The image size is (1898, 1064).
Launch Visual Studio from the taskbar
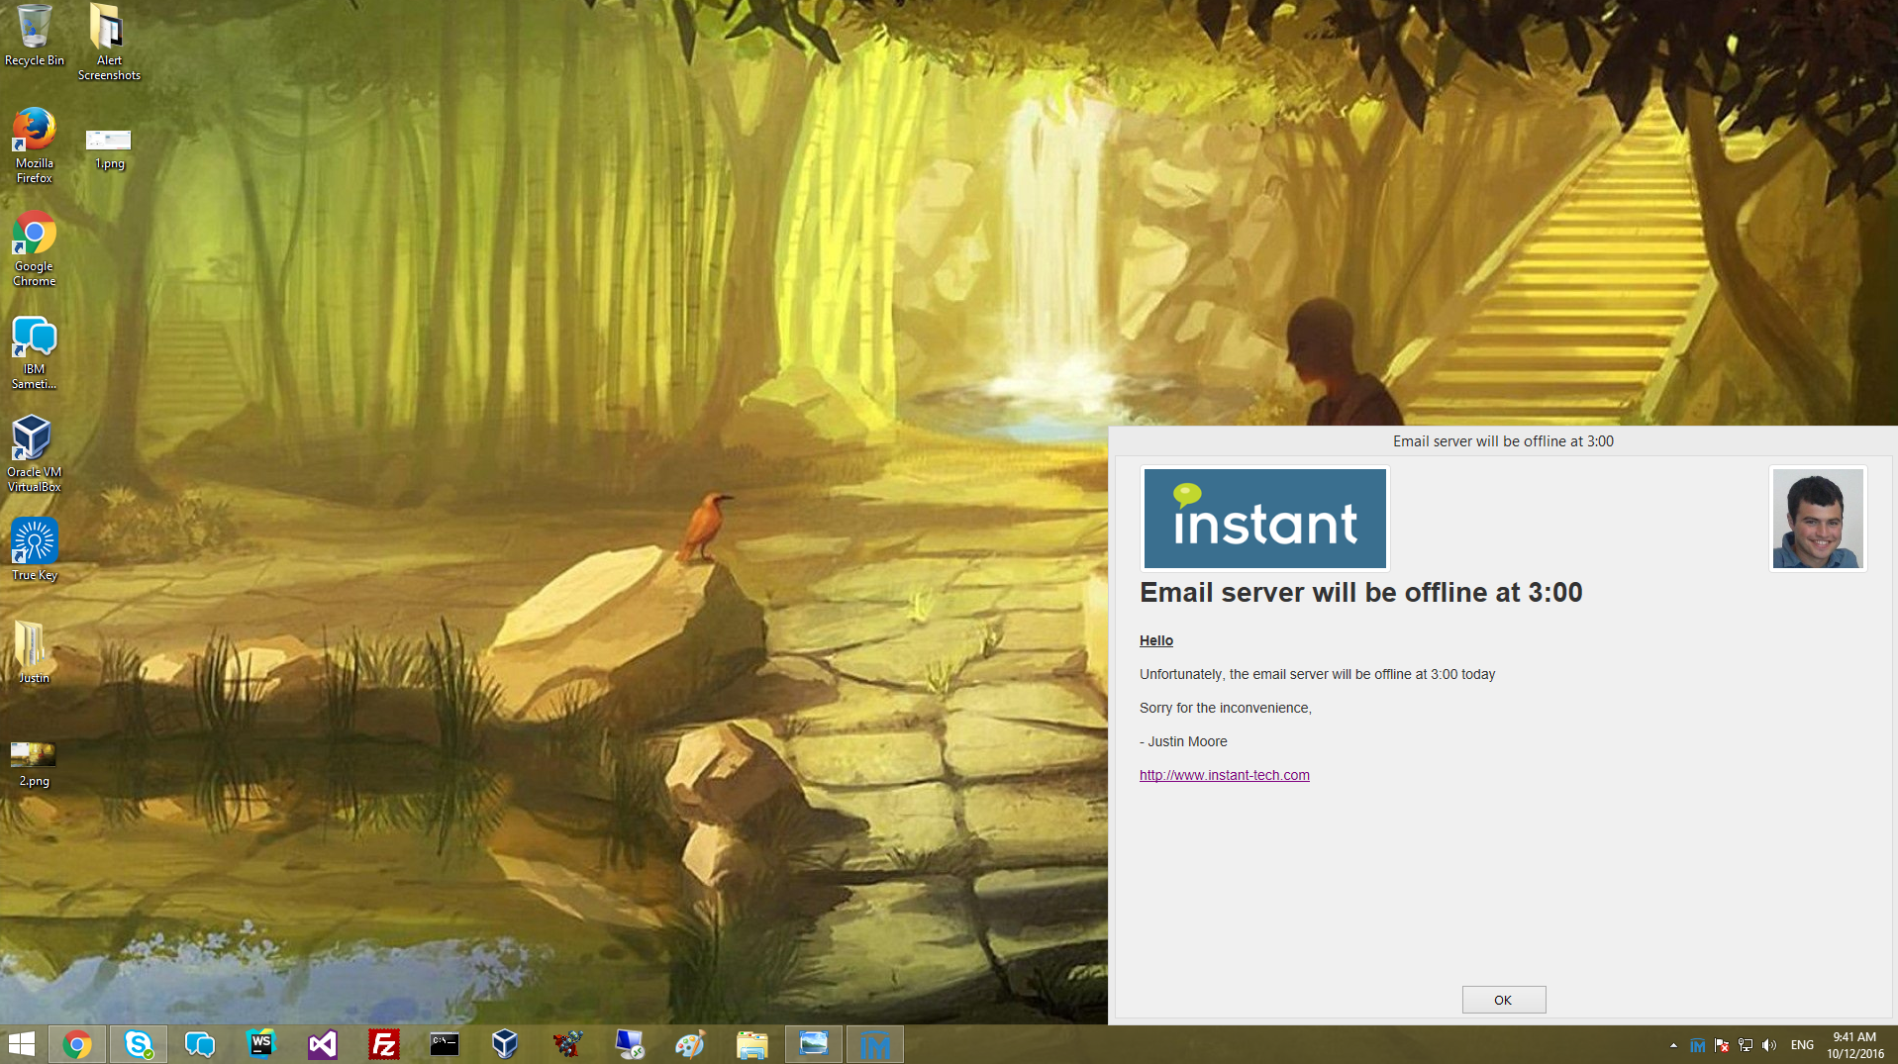(x=323, y=1044)
